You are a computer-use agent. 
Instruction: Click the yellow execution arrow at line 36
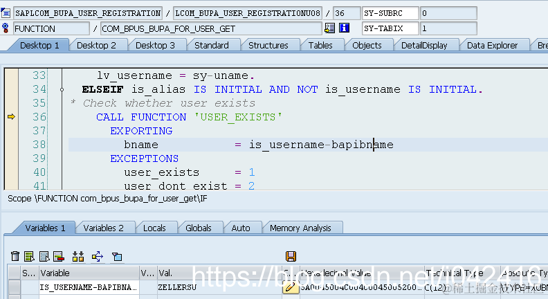click(11, 116)
